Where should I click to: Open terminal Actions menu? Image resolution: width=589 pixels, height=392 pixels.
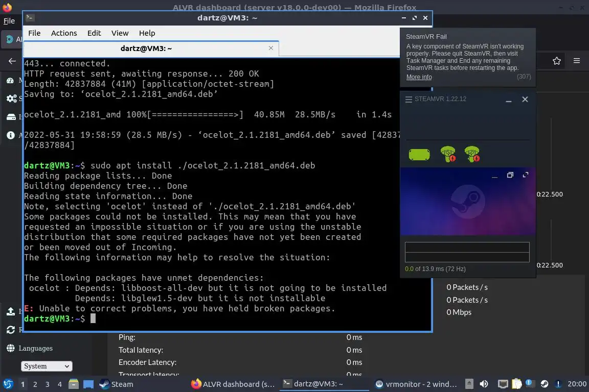tap(64, 33)
